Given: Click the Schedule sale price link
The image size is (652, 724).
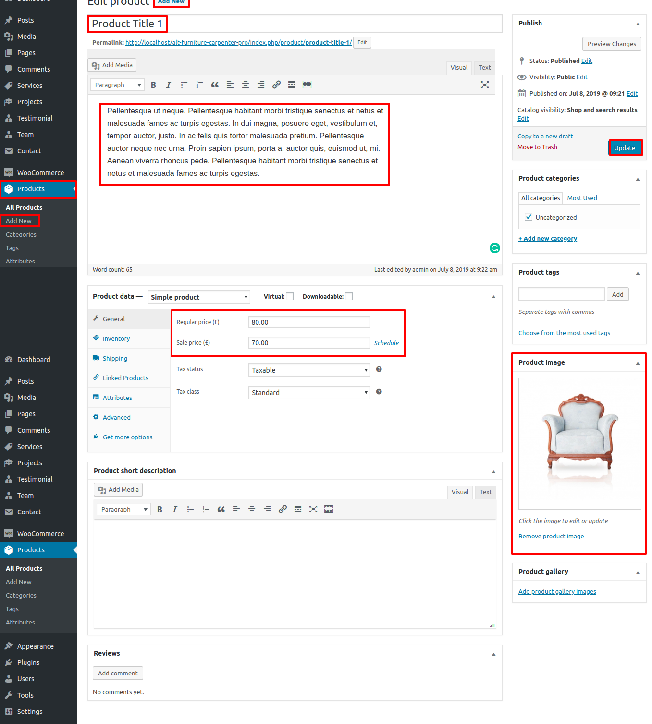Looking at the screenshot, I should 386,343.
